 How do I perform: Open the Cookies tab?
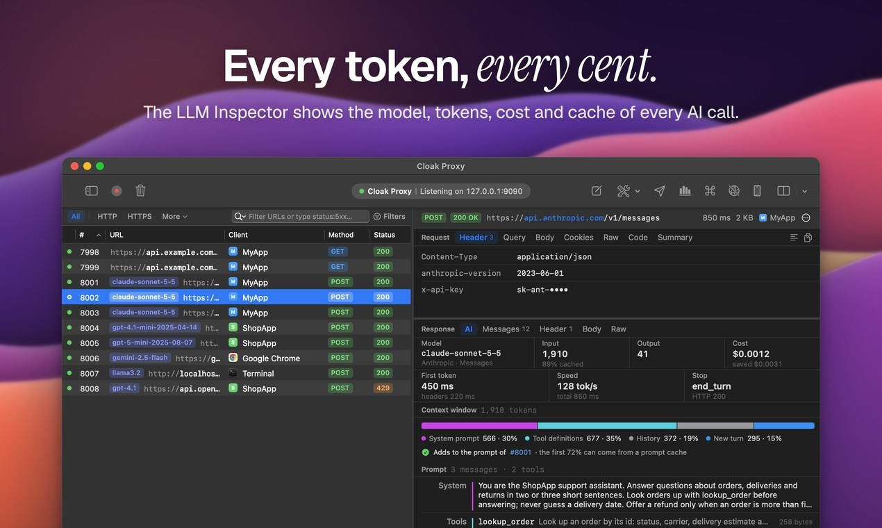click(x=579, y=237)
